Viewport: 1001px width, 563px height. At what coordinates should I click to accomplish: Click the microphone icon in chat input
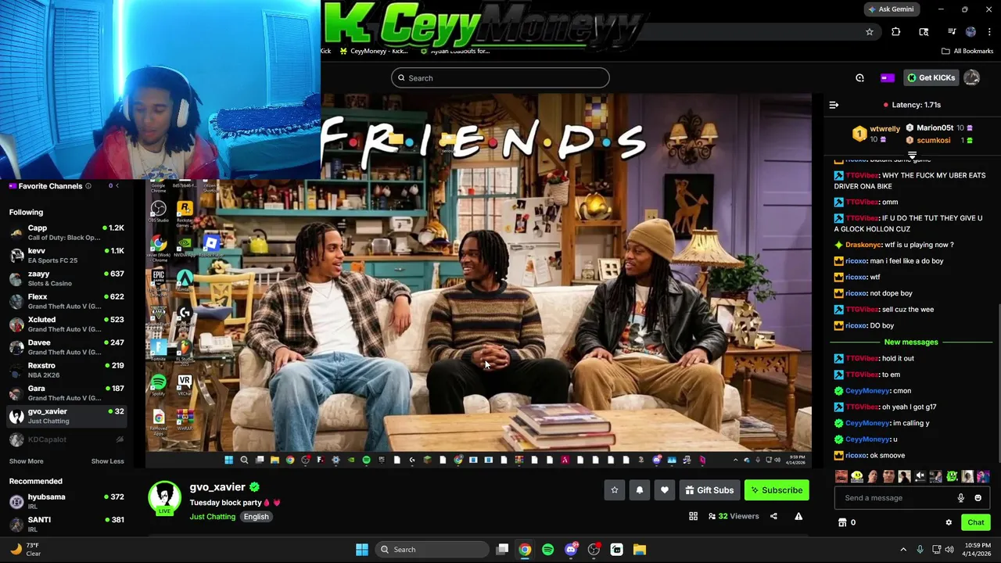coord(961,498)
